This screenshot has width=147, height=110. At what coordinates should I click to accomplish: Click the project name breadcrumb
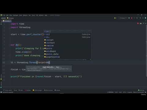tap(3, 18)
